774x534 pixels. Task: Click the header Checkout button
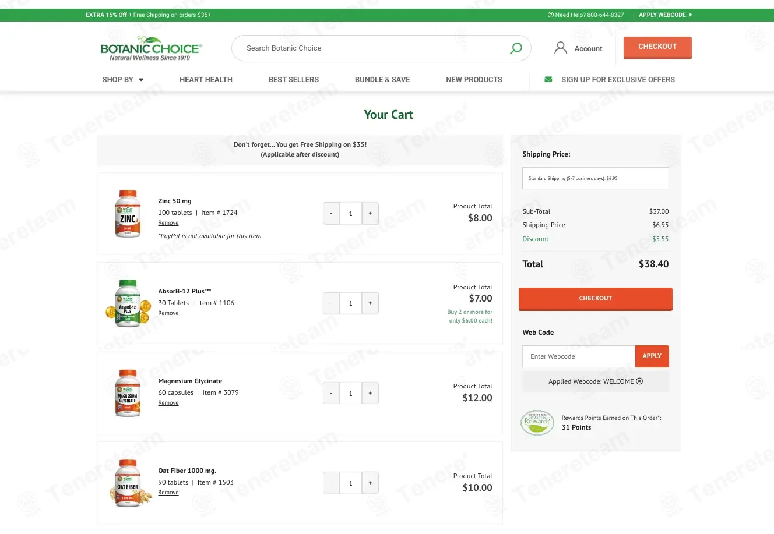coord(657,47)
